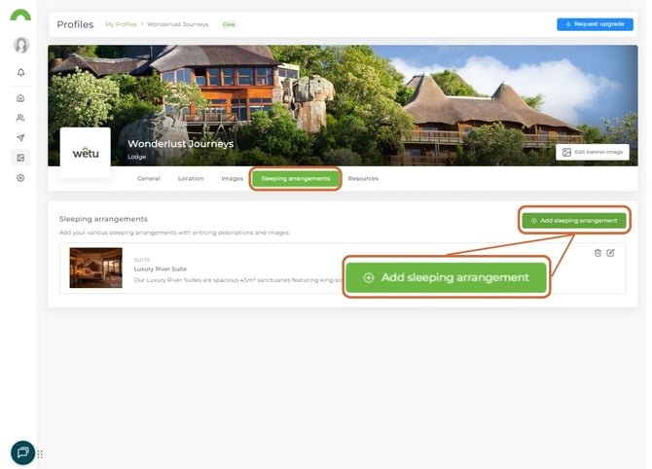The image size is (652, 469).
Task: Click the green Wetu logo at top left
Action: click(x=20, y=16)
